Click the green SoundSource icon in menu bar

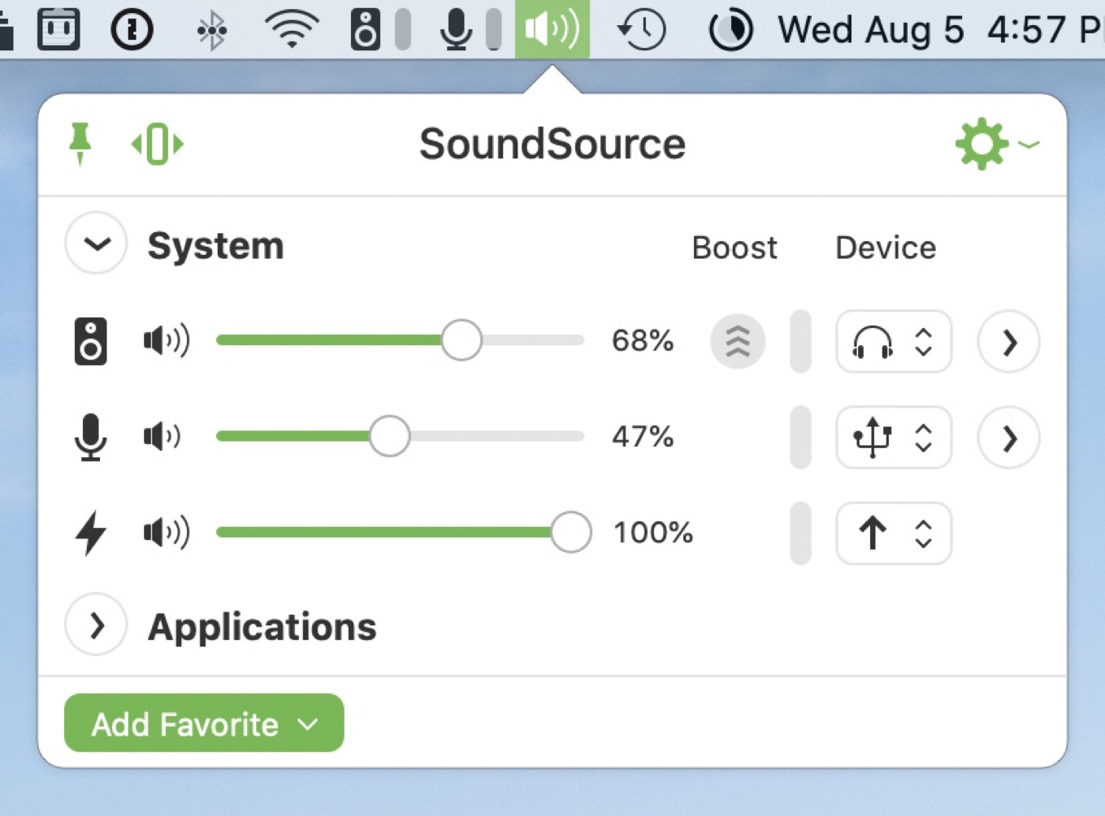tap(552, 29)
